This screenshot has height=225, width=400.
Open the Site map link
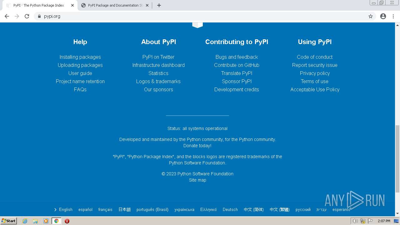point(197,180)
